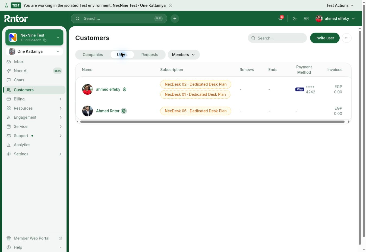The height and width of the screenshot is (252, 366).
Task: Switch to the Requests tab
Action: (150, 55)
